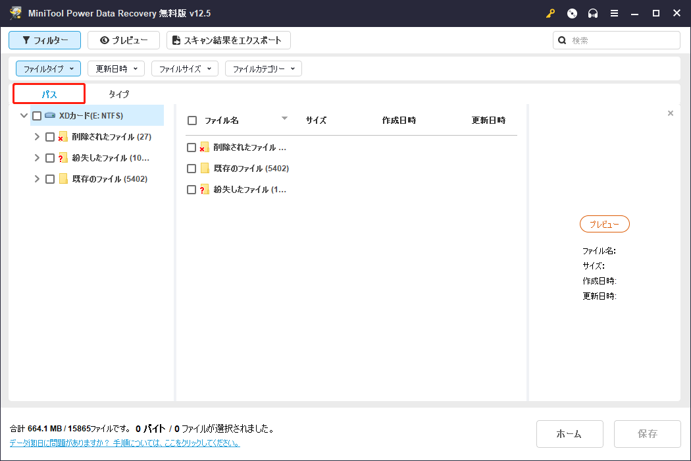Check 既存のファイル (5402) checkbox in tree

(x=50, y=179)
